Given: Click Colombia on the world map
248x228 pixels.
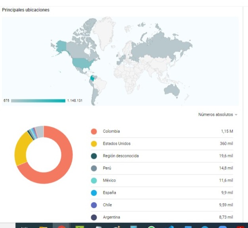Looking at the screenshot, I should tap(93, 79).
